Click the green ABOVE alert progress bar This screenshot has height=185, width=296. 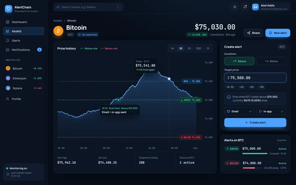point(255,154)
